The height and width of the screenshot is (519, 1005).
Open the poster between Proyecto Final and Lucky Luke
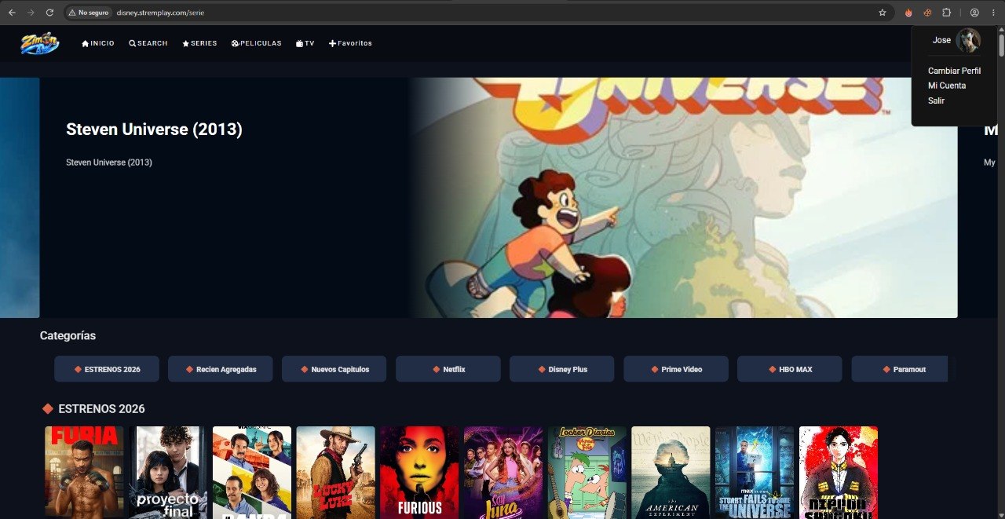coord(252,473)
